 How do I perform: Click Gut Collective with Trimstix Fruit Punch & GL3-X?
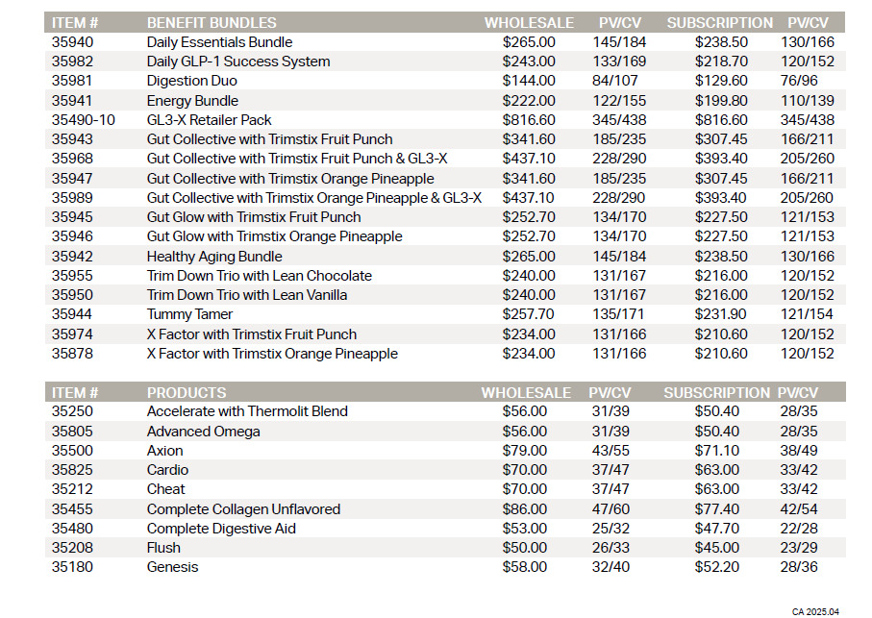(297, 159)
